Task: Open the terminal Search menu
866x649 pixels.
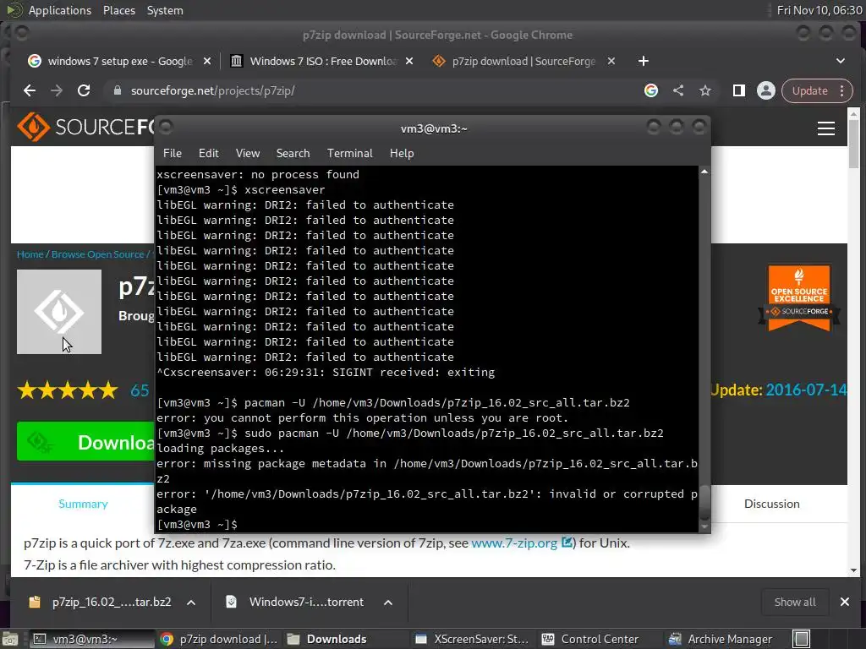Action: pyautogui.click(x=293, y=154)
